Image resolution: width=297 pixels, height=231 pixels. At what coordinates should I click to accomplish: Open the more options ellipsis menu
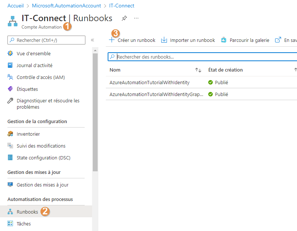136,18
